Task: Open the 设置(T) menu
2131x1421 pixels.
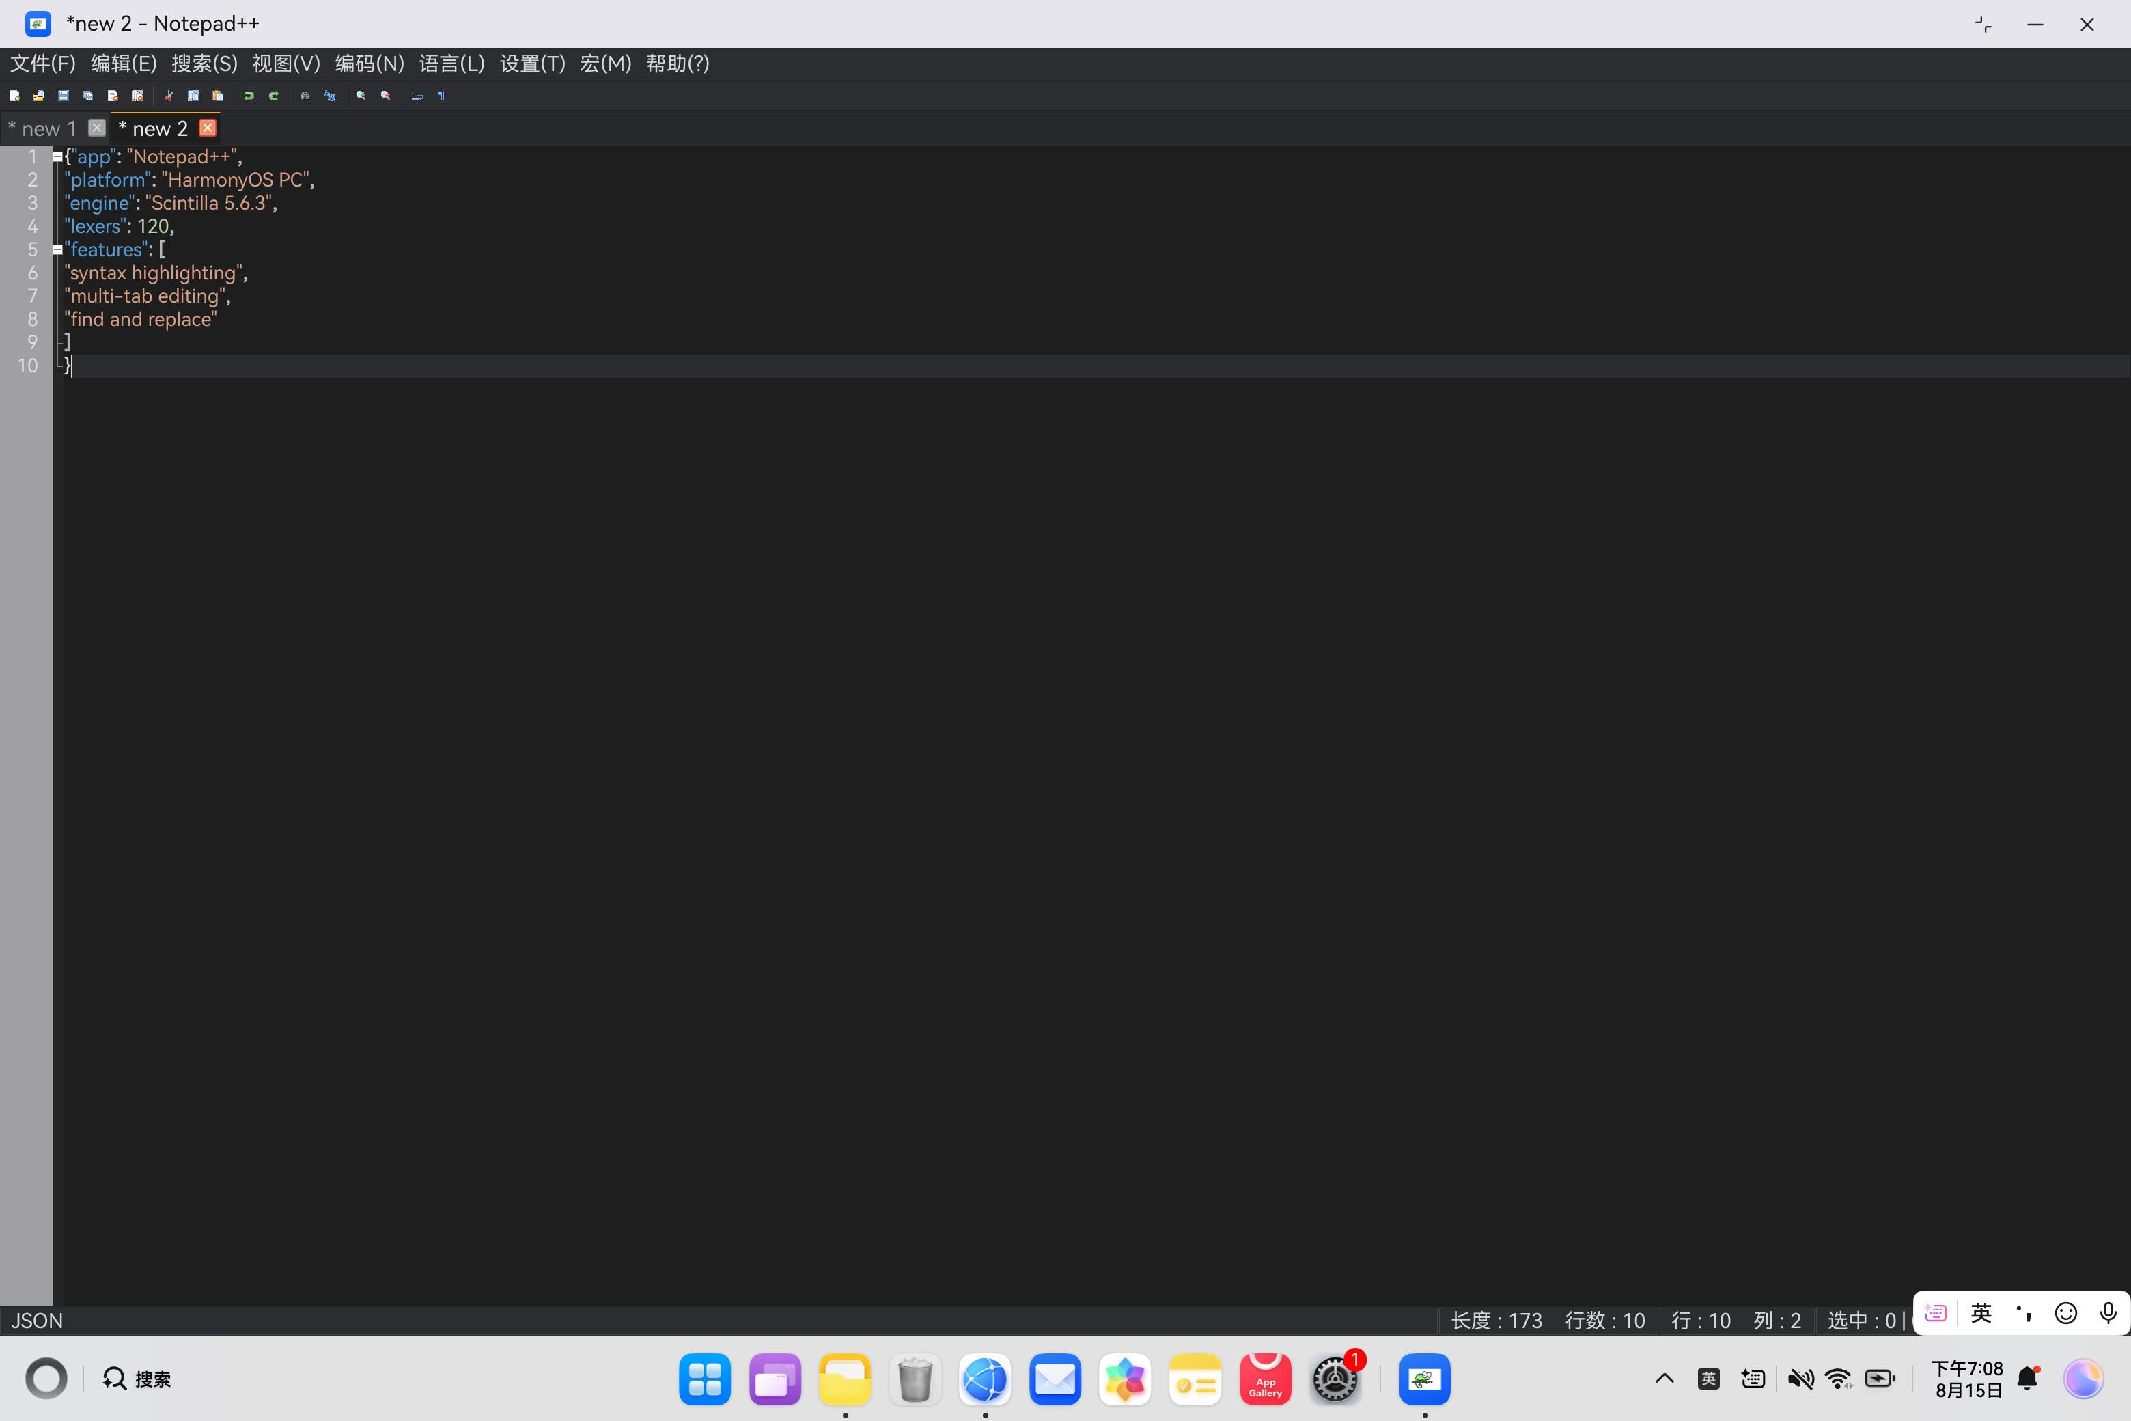Action: point(533,64)
